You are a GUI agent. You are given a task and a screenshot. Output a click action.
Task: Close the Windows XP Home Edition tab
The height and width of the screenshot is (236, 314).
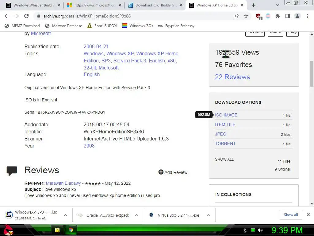tap(242, 6)
